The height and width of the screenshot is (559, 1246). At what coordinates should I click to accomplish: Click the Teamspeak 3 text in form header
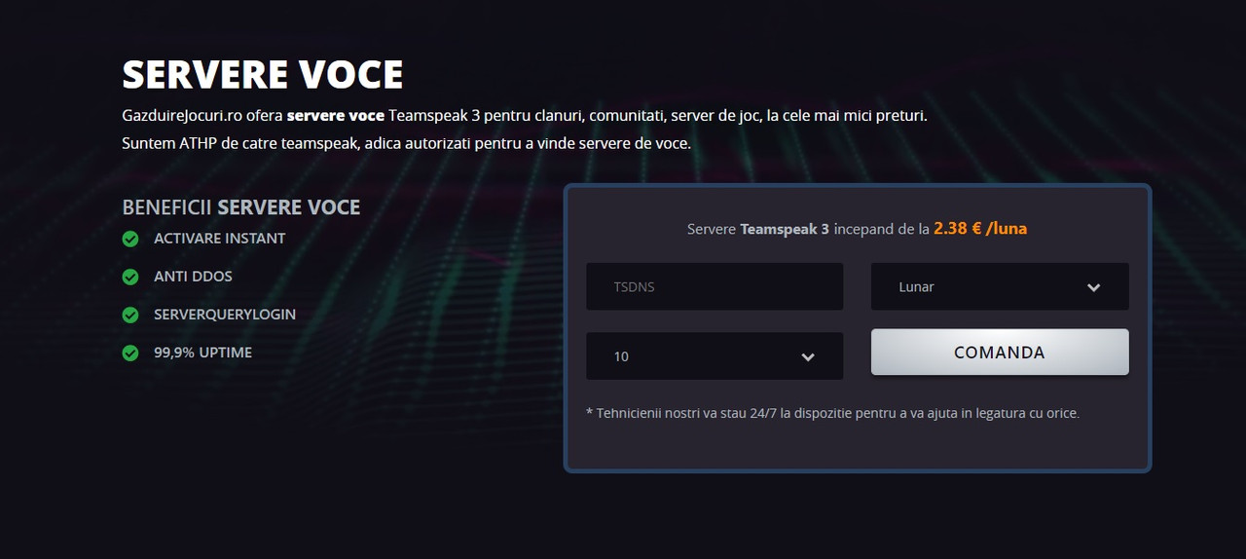tap(785, 230)
